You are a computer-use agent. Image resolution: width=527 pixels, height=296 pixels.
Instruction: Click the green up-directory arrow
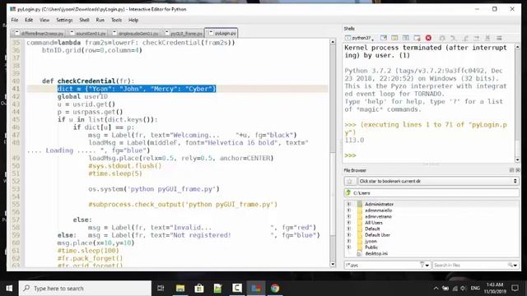pos(348,193)
